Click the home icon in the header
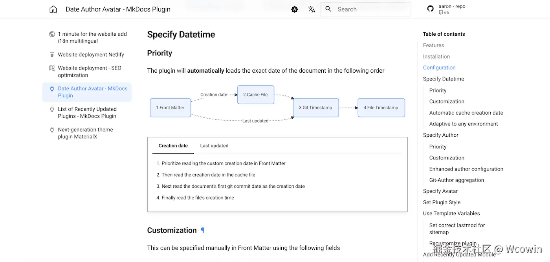Image resolution: width=550 pixels, height=262 pixels. (53, 9)
